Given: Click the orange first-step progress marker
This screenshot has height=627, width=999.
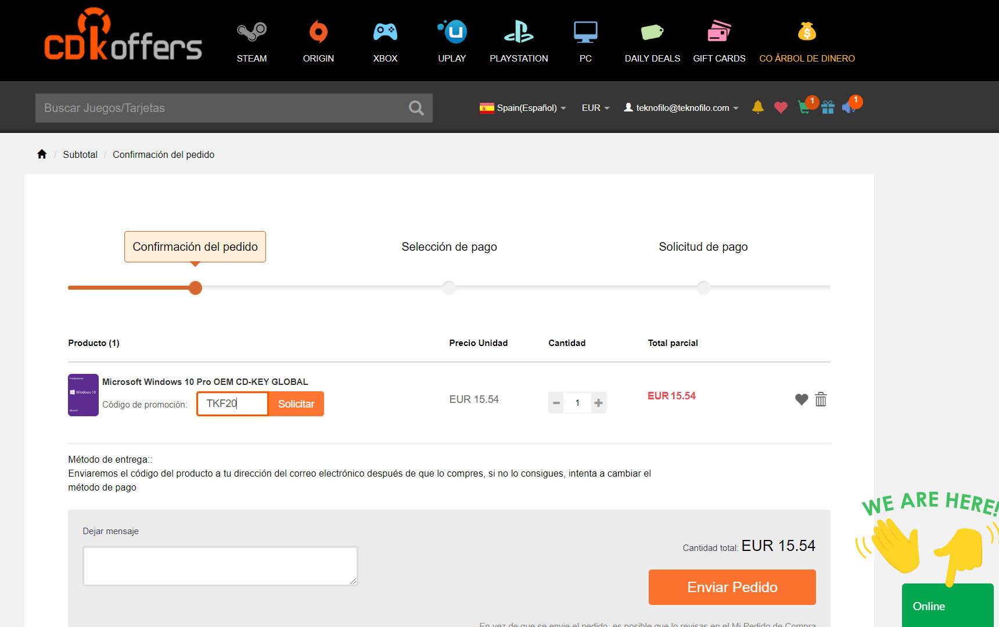Looking at the screenshot, I should (195, 287).
